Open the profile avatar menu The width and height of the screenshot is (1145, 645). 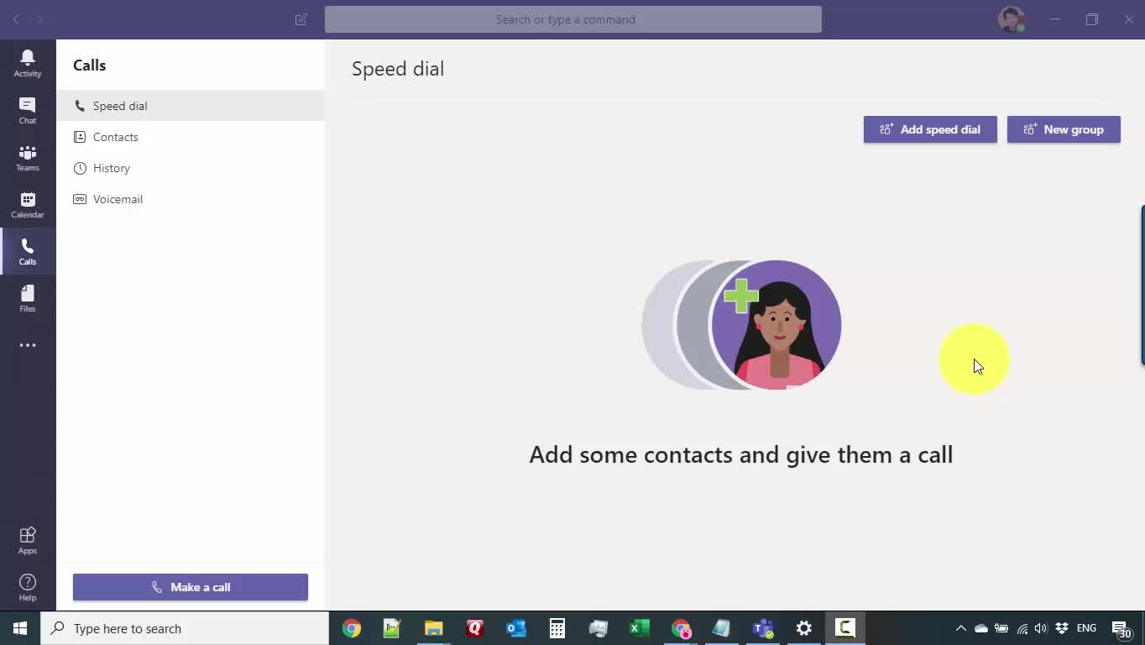point(1011,19)
